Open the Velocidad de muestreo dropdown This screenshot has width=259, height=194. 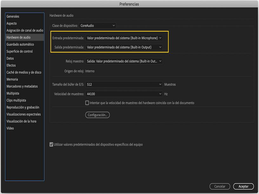124,94
